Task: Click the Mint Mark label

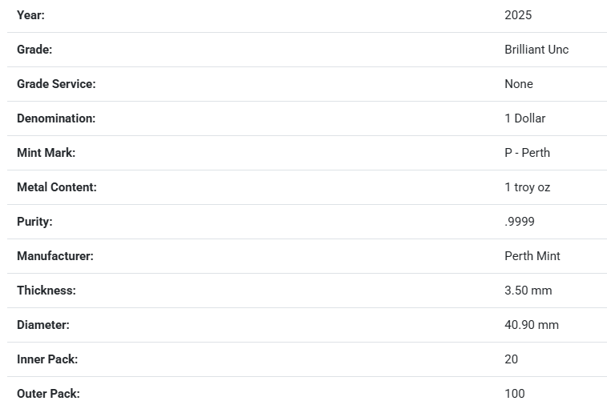Action: pos(46,153)
